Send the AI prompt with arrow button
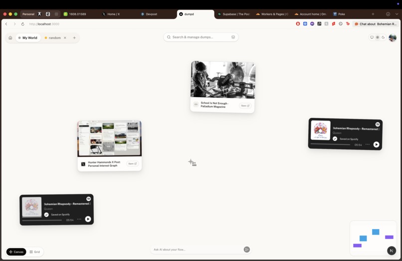 [246, 250]
